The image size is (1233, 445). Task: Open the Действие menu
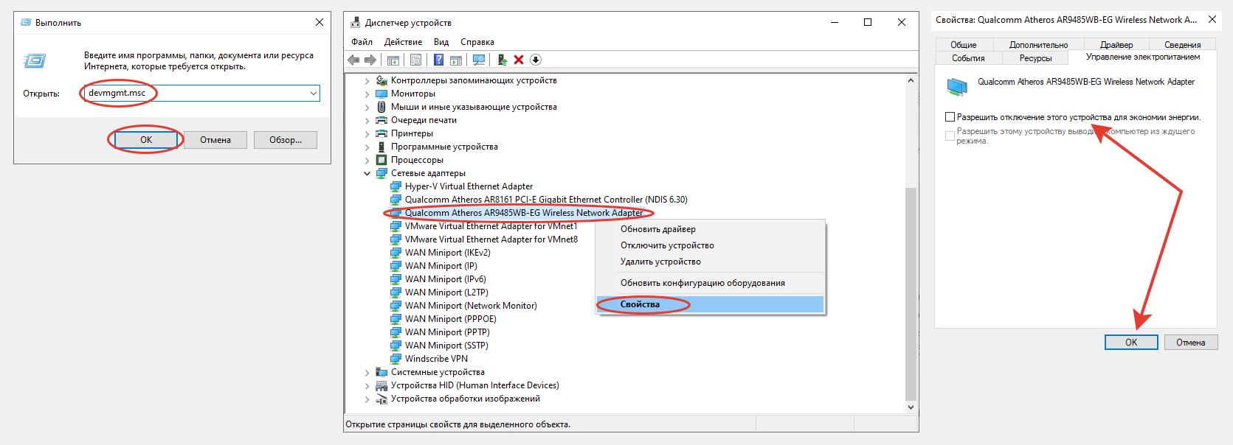pos(404,42)
